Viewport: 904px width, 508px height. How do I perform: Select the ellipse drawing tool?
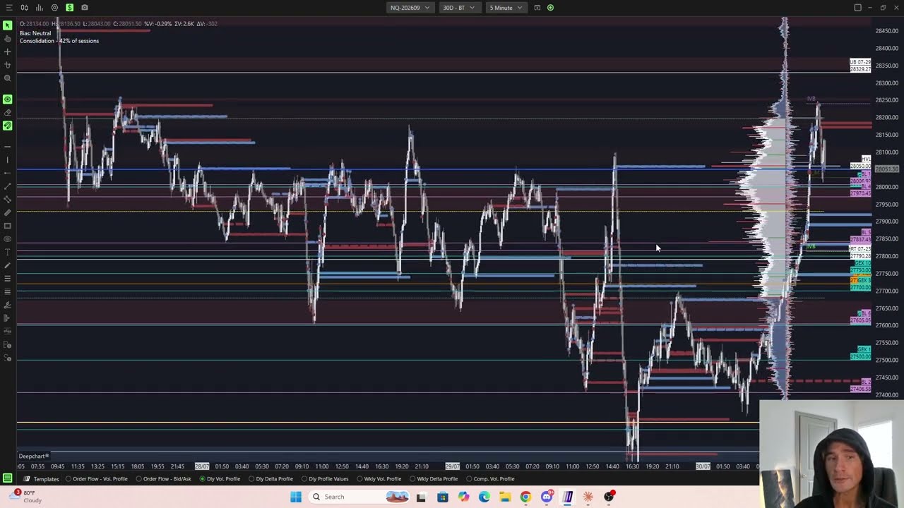[x=8, y=239]
